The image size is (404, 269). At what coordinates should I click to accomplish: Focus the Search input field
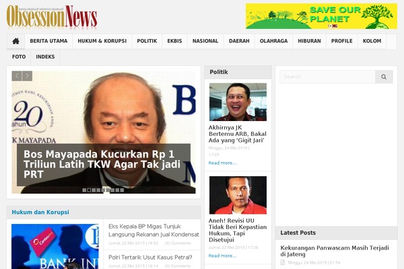327,77
